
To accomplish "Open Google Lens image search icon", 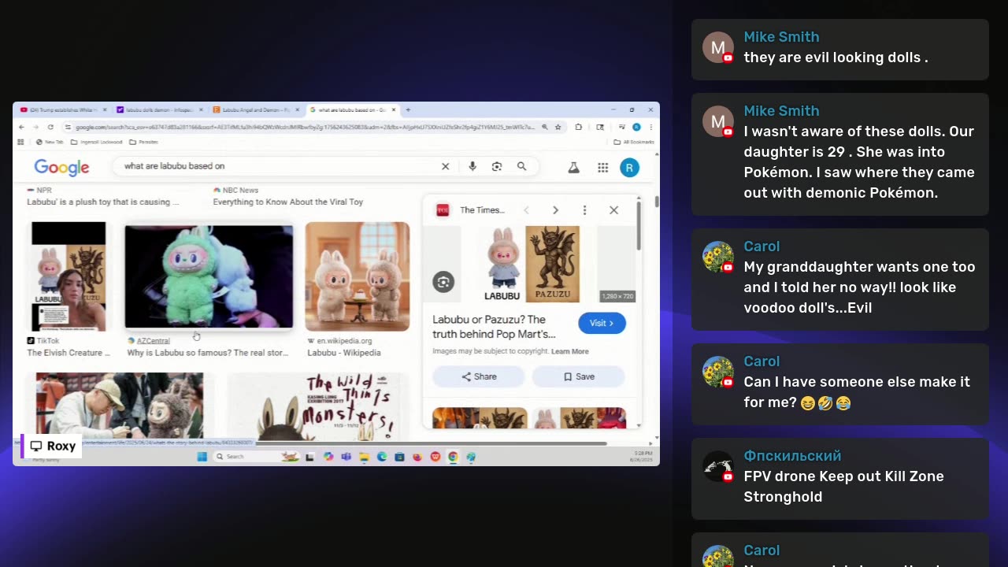I will tap(497, 166).
